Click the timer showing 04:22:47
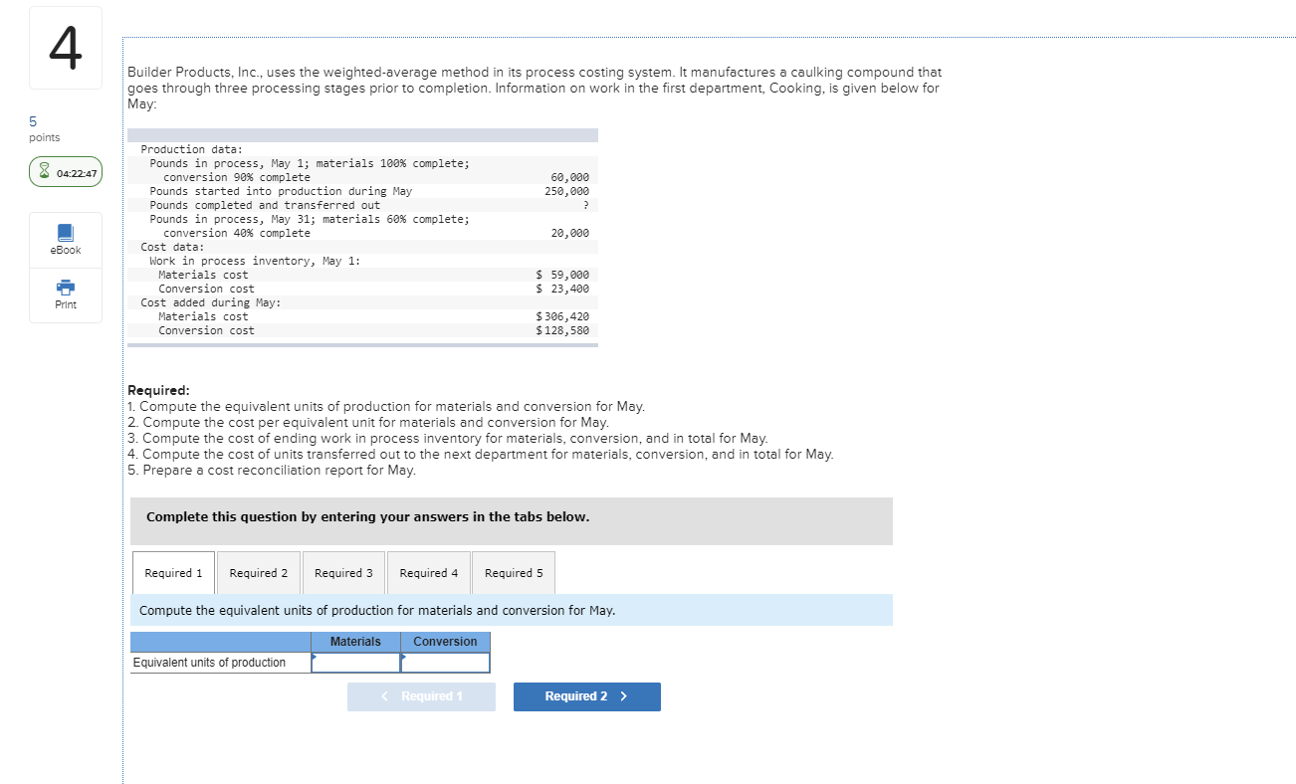The image size is (1296, 784). point(66,173)
